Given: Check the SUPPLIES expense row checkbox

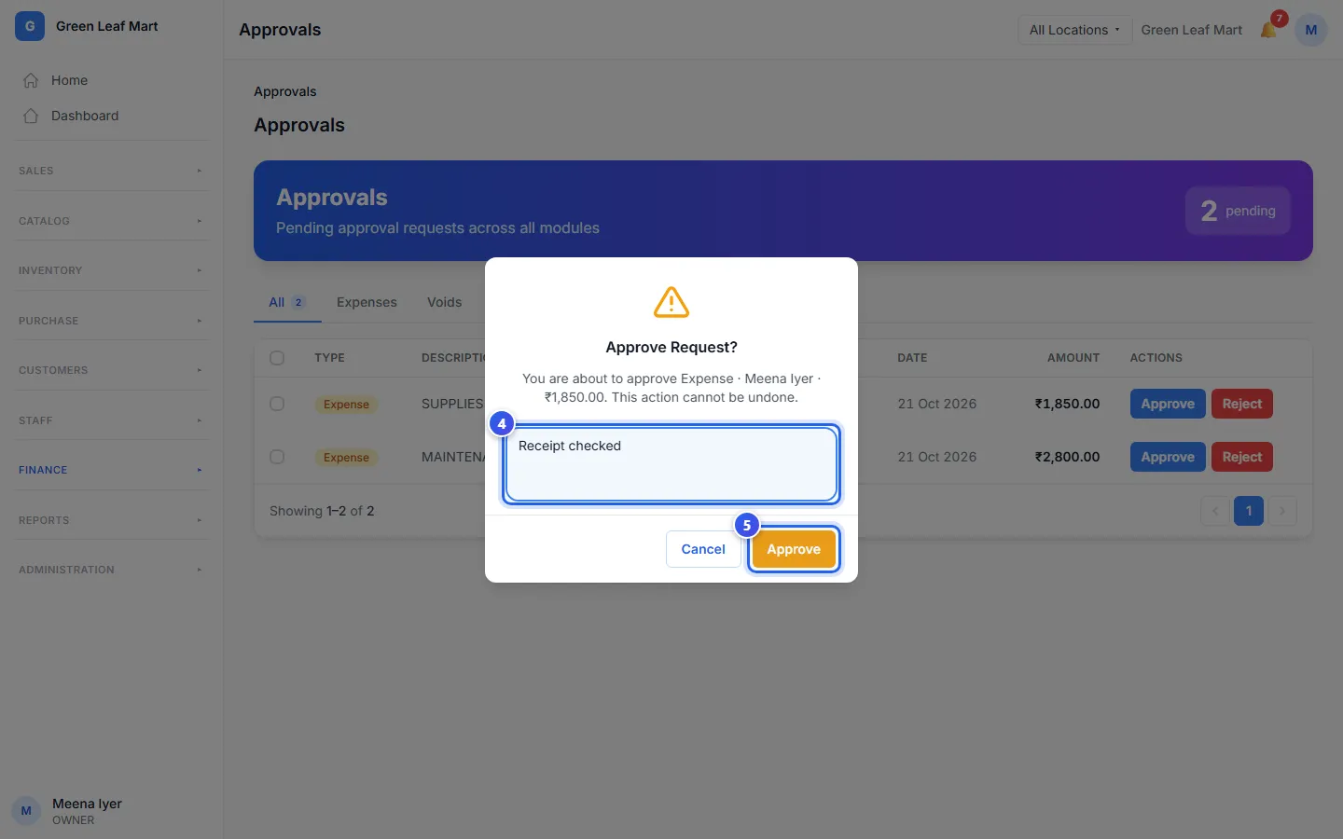Looking at the screenshot, I should click(x=277, y=404).
